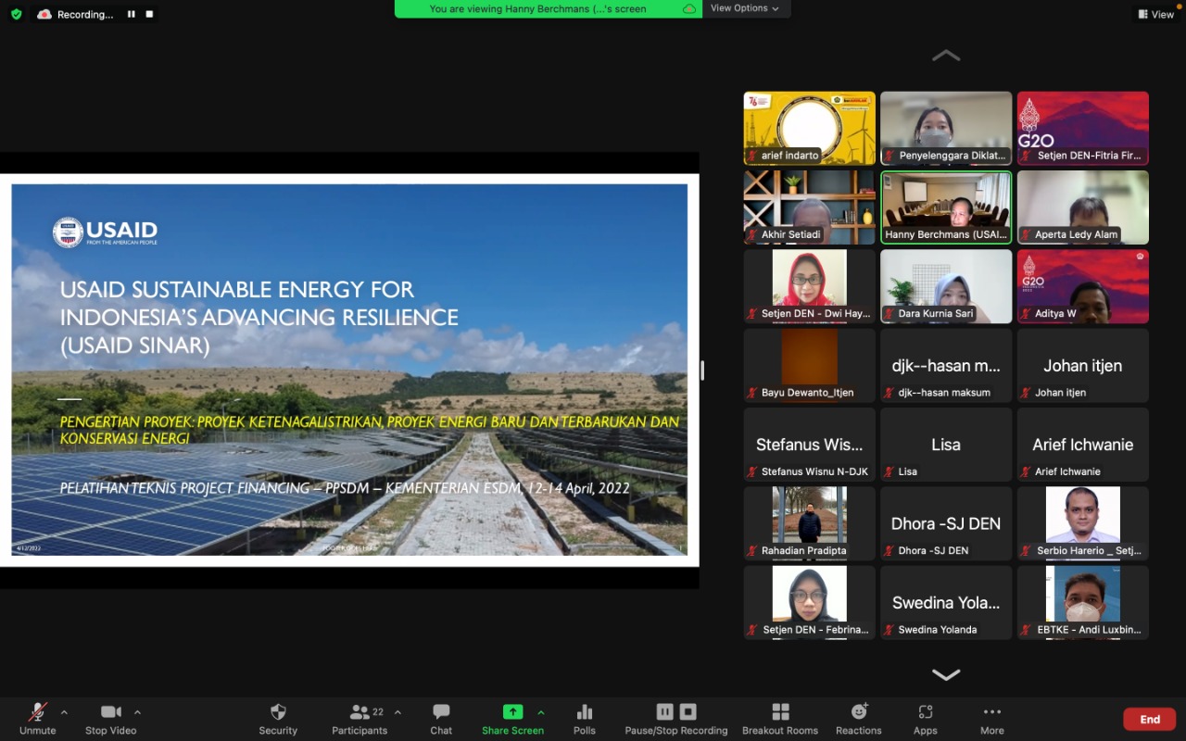This screenshot has height=741, width=1186.
Task: Select EBTKE - Andi Luxbin tile
Action: coord(1083,602)
